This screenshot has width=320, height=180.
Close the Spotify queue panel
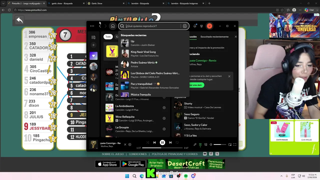236,37
